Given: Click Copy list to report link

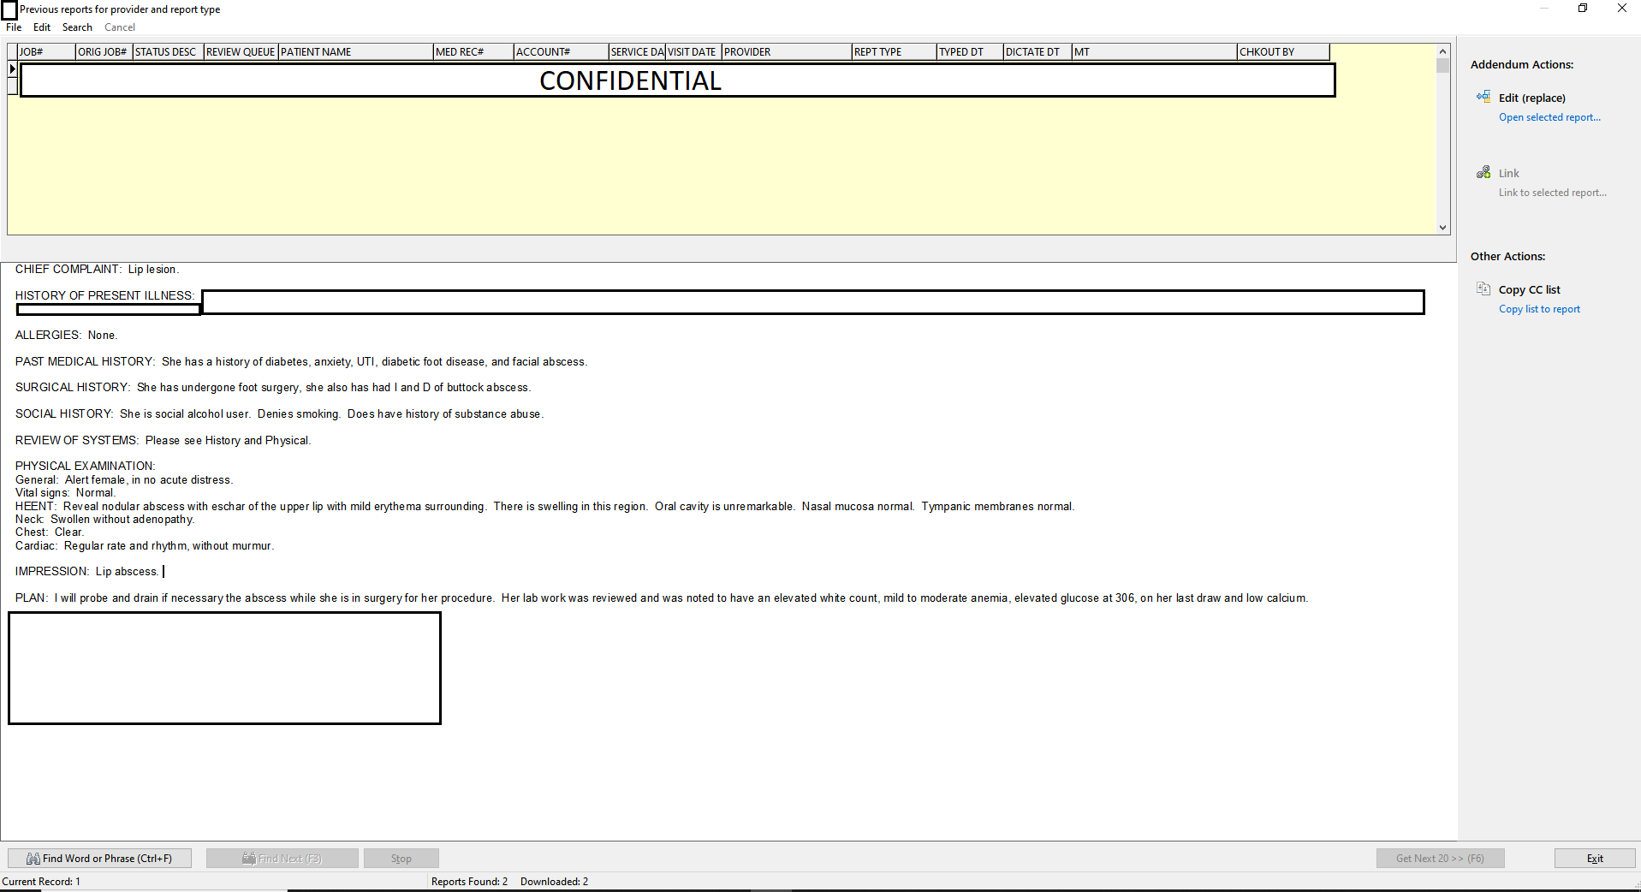Looking at the screenshot, I should (x=1539, y=309).
